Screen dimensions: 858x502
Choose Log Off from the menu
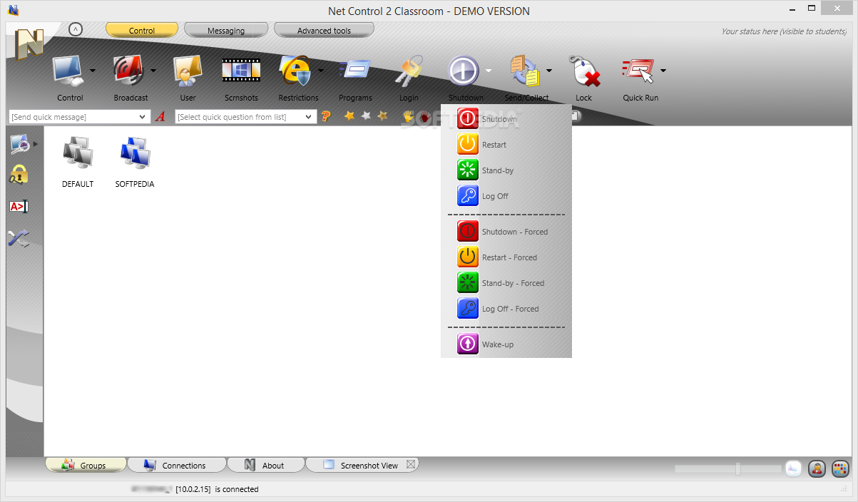point(506,196)
